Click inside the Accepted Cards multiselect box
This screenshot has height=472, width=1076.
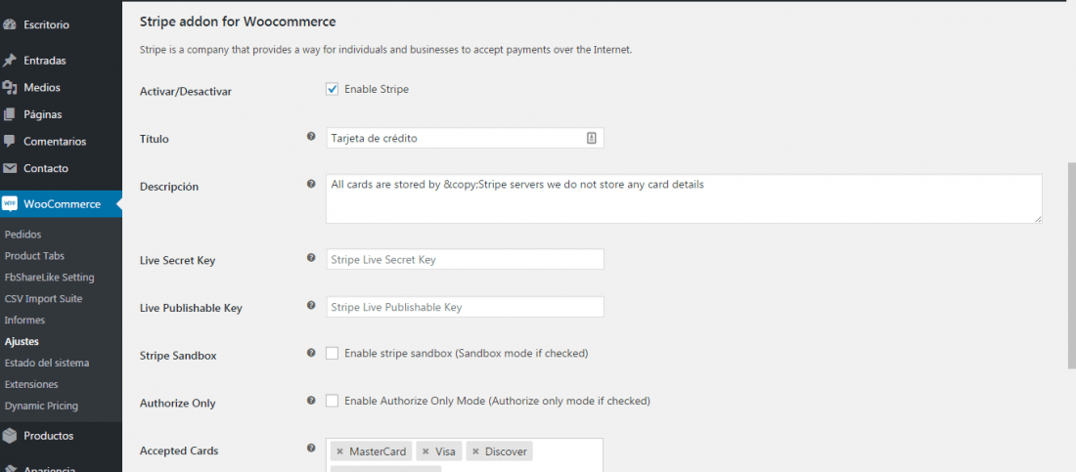[465, 455]
